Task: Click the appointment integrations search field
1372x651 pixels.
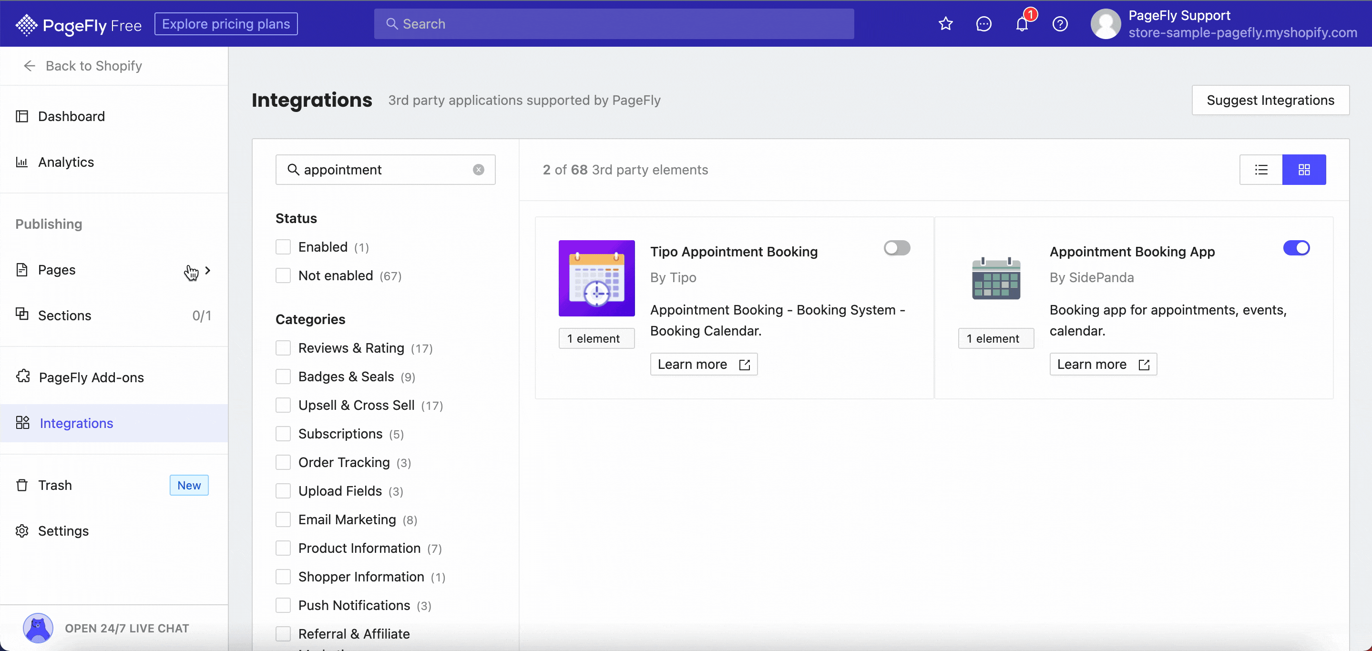Action: (385, 170)
